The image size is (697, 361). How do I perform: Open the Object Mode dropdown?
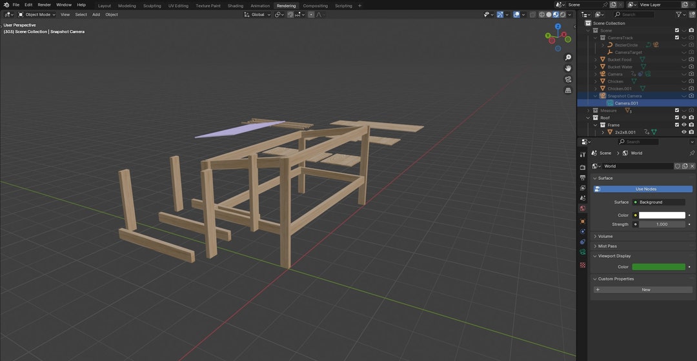click(37, 15)
